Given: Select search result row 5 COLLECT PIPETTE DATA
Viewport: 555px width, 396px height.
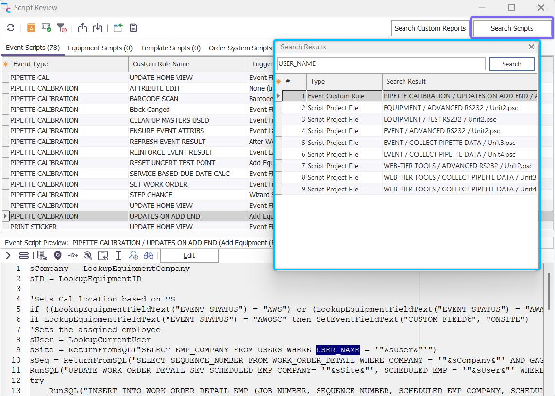Looking at the screenshot, I should pyautogui.click(x=449, y=143).
